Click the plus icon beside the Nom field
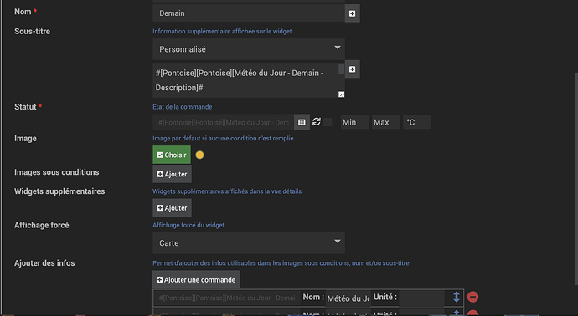 click(x=352, y=13)
